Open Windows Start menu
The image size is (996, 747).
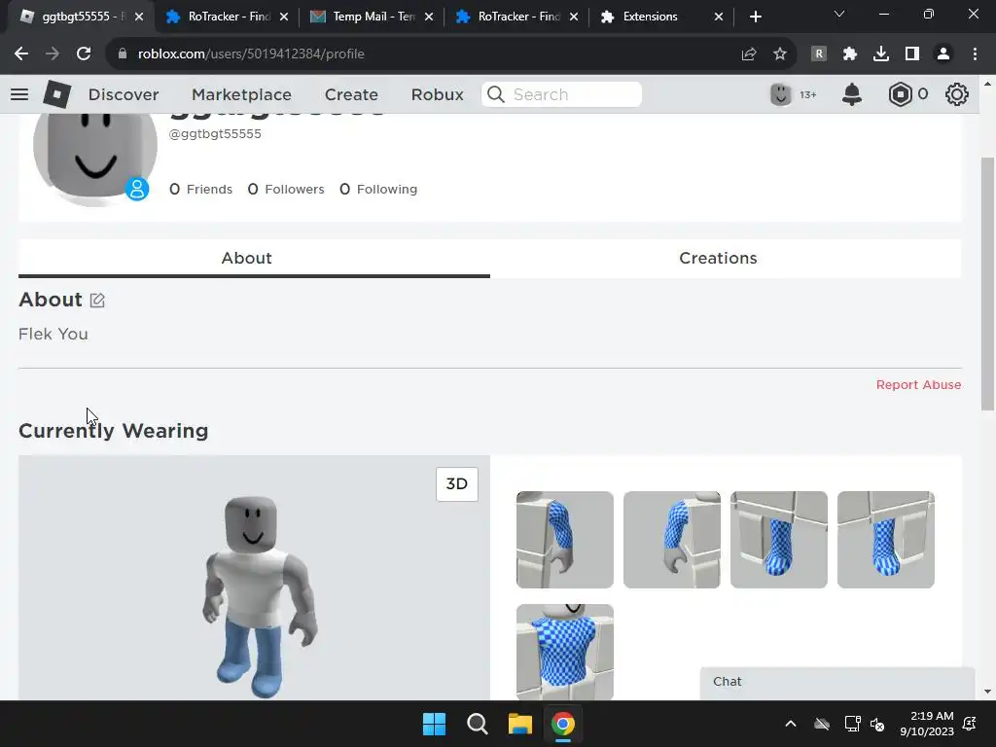(435, 724)
